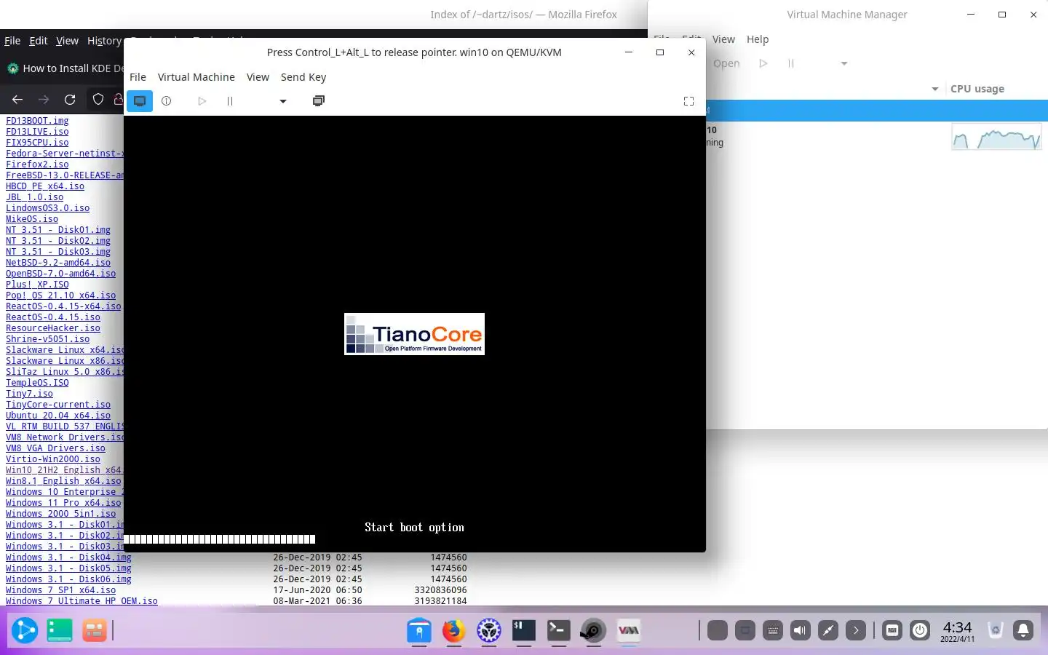Open the application launcher in the dock
The height and width of the screenshot is (655, 1048).
pyautogui.click(x=24, y=630)
